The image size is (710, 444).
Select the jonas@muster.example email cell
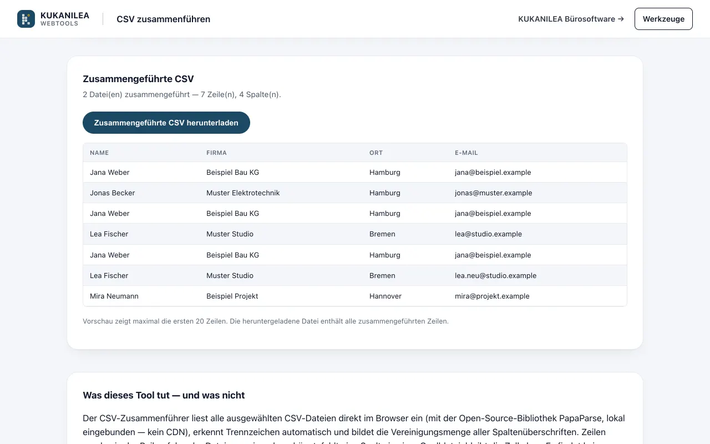(494, 193)
